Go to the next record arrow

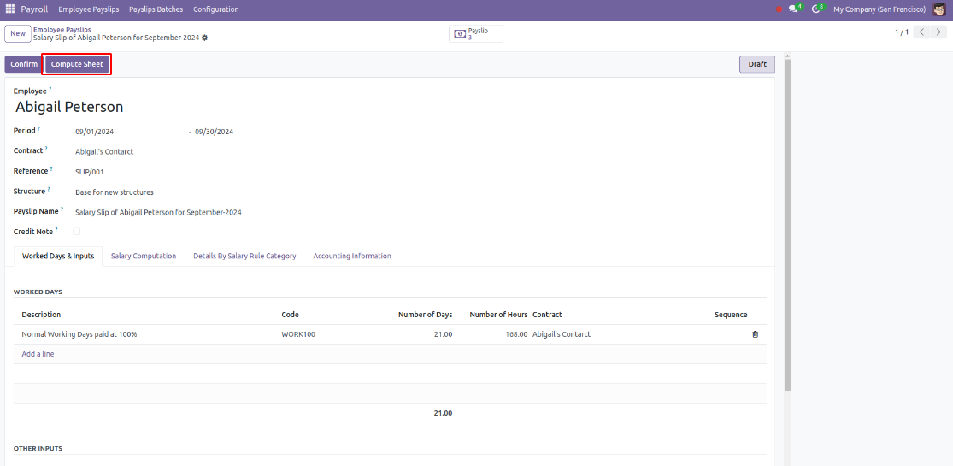point(938,32)
